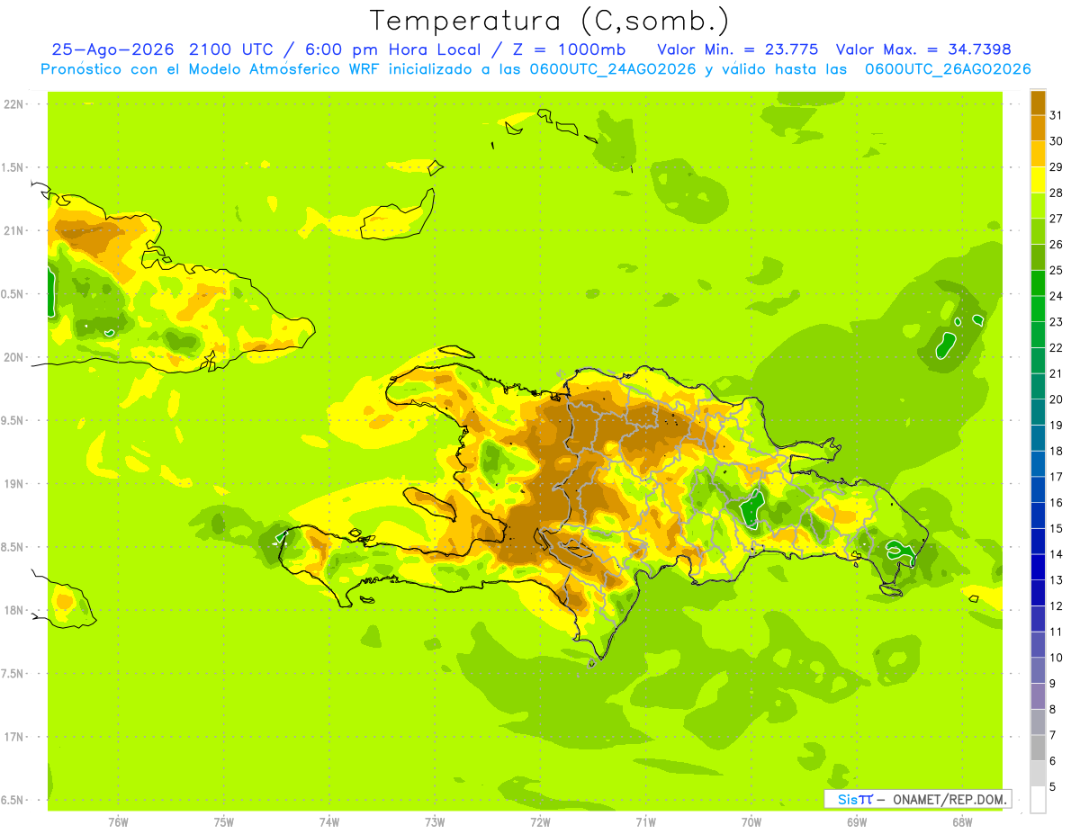Image resolution: width=1080 pixels, height=834 pixels.
Task: Click the '75W' longitude axis label
Action: (x=224, y=821)
